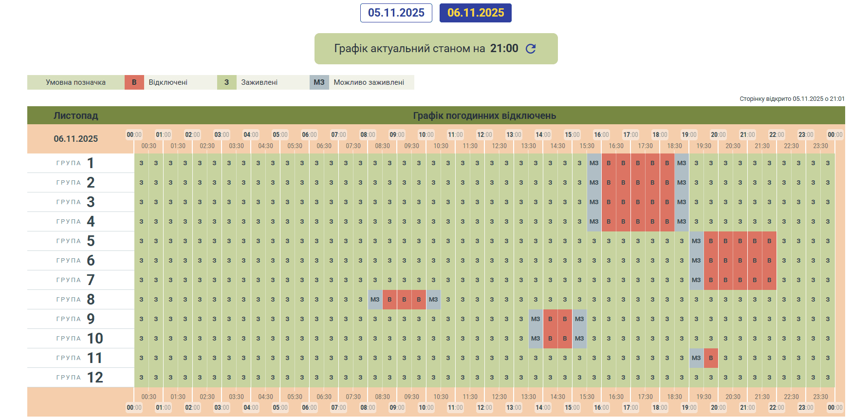This screenshot has width=851, height=420.
Task: Click Group 9's 'МЗ' cell at 15:00
Action: click(579, 319)
